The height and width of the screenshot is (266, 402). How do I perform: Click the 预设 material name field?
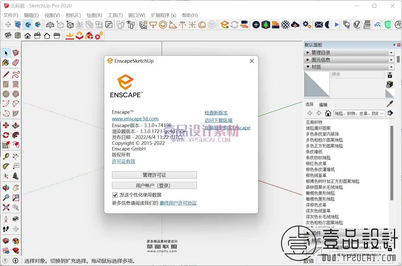357,74
